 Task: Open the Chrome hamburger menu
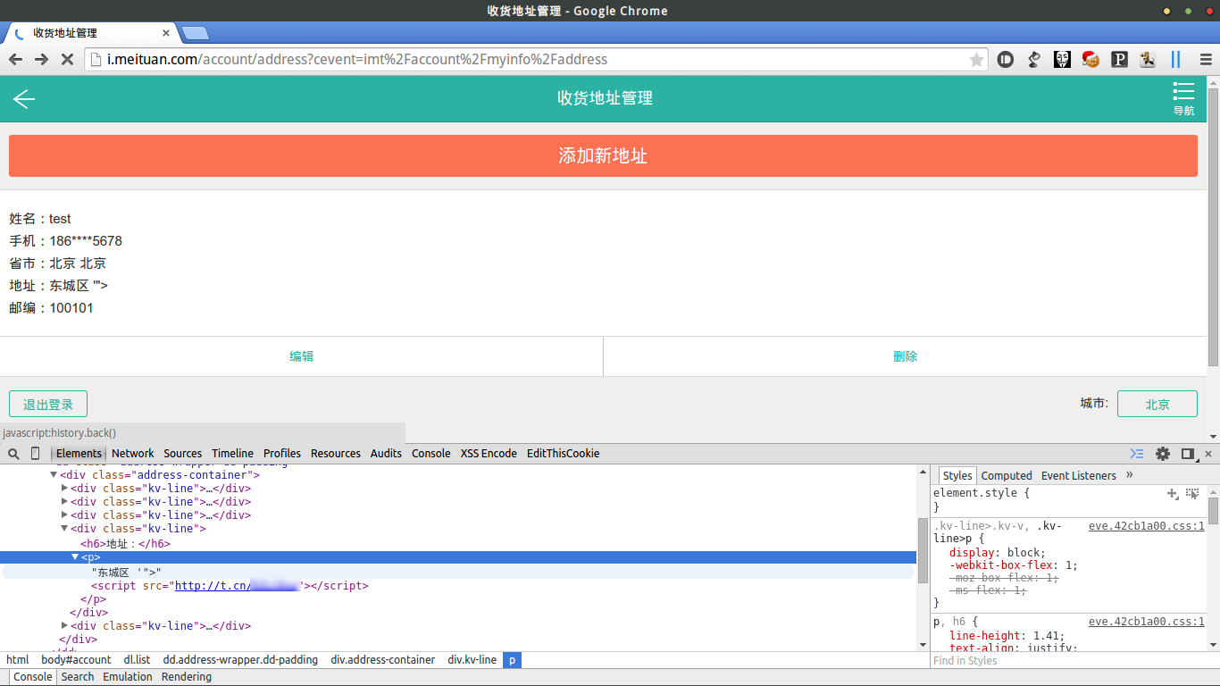[x=1206, y=60]
